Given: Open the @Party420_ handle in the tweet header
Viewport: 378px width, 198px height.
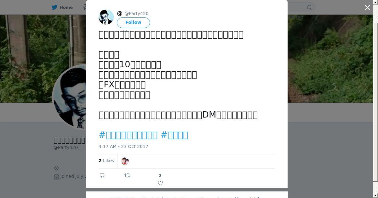Looking at the screenshot, I should [138, 14].
